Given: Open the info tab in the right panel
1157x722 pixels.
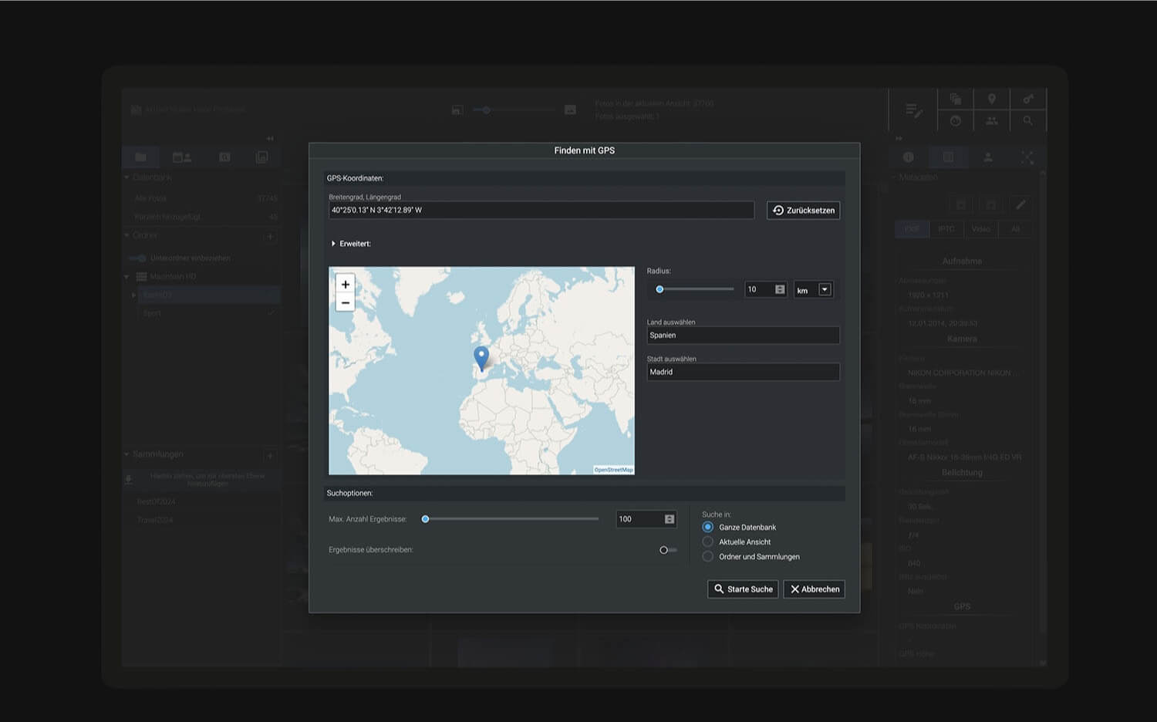Looking at the screenshot, I should pyautogui.click(x=909, y=157).
